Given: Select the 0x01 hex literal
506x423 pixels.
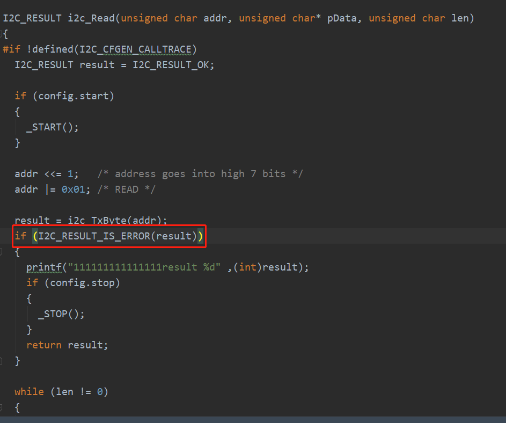Looking at the screenshot, I should click(74, 189).
